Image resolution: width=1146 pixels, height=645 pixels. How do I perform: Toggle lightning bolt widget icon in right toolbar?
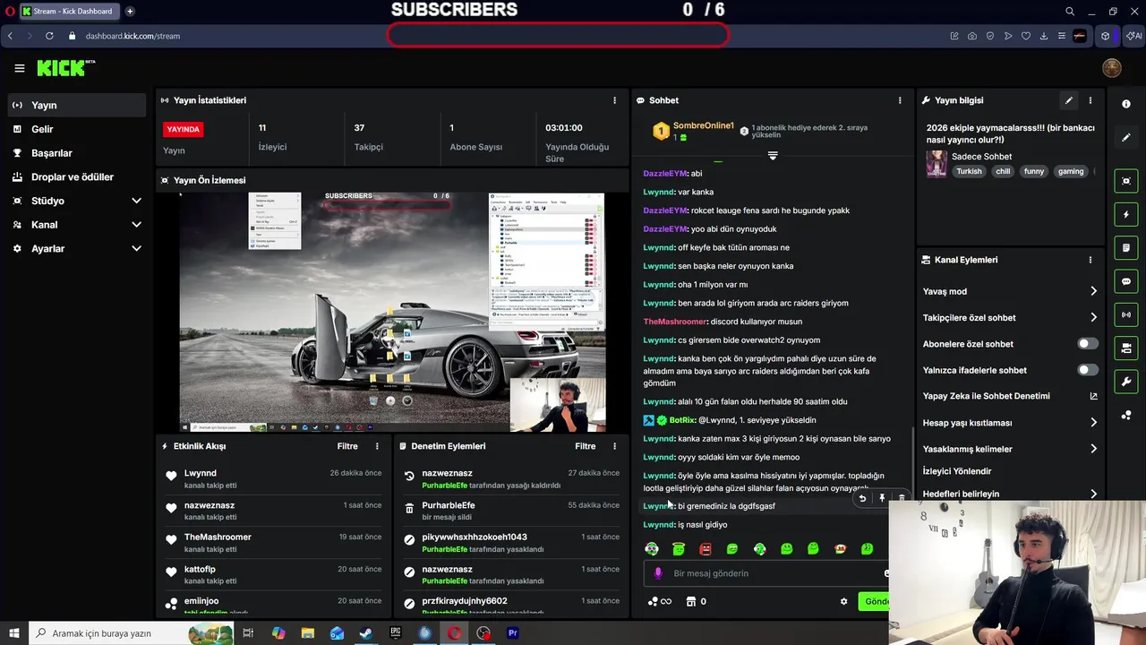pos(1126,215)
